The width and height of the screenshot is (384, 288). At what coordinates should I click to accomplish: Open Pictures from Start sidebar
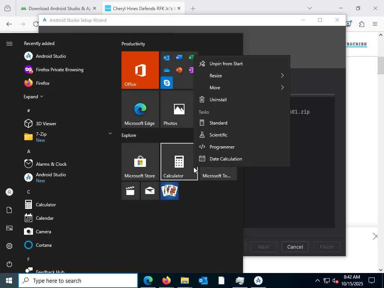click(9, 228)
